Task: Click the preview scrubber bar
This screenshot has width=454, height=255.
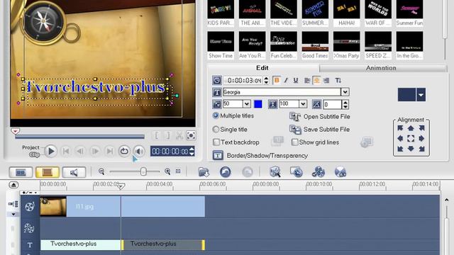Action: tap(80, 137)
